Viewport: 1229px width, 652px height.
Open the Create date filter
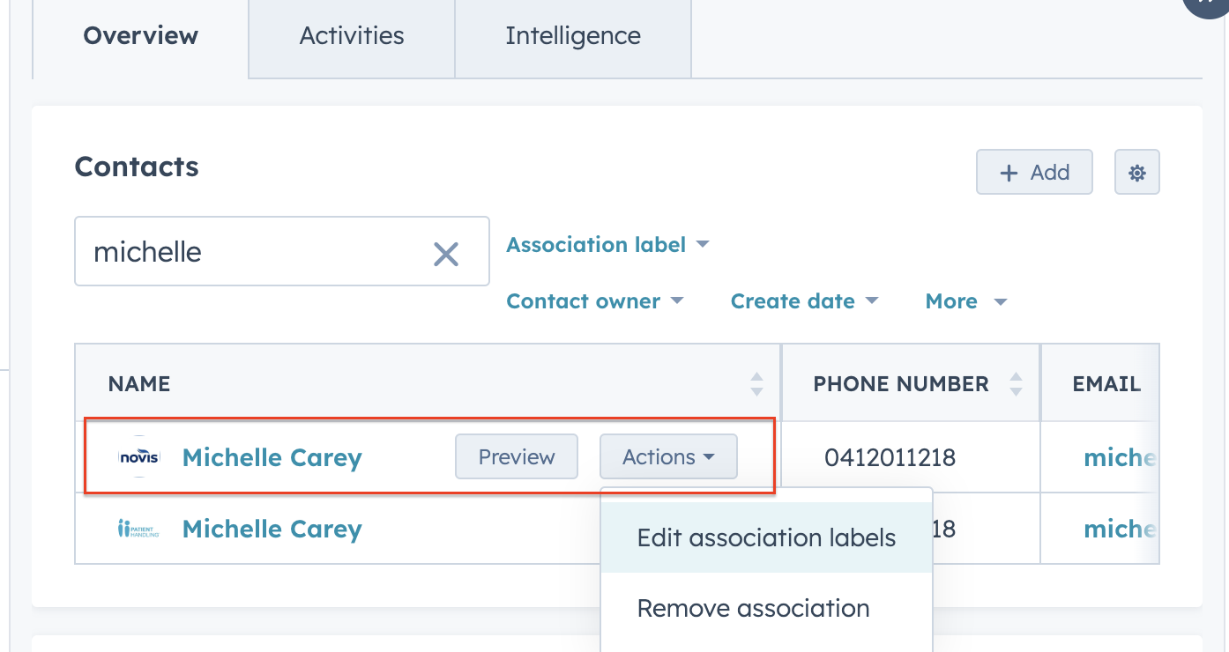point(804,301)
